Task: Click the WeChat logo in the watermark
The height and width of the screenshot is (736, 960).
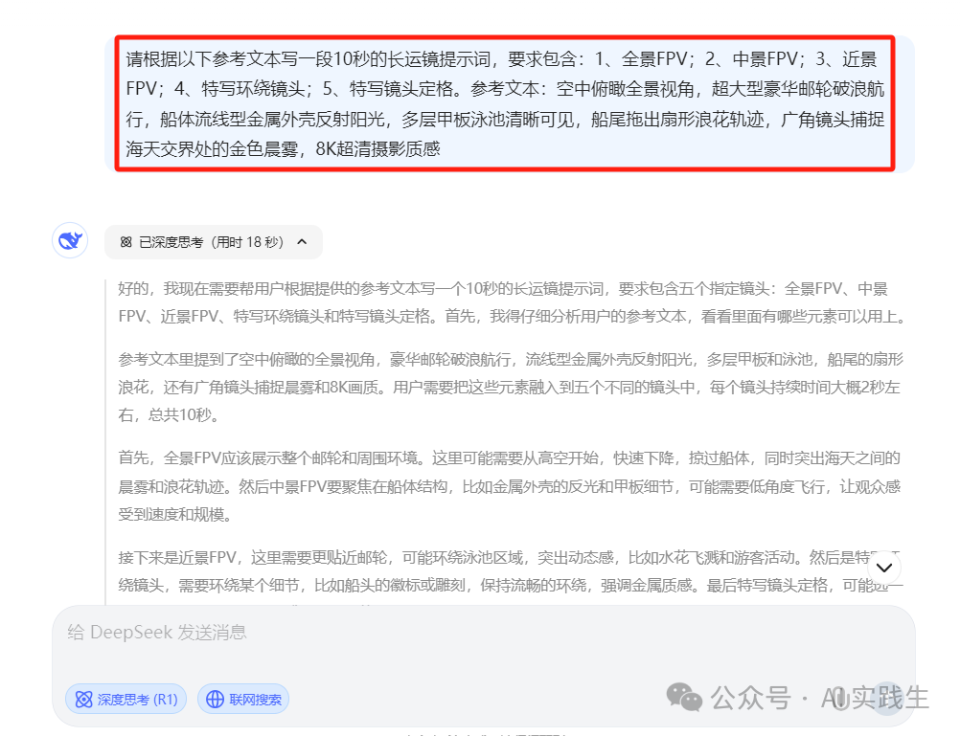Action: (684, 698)
